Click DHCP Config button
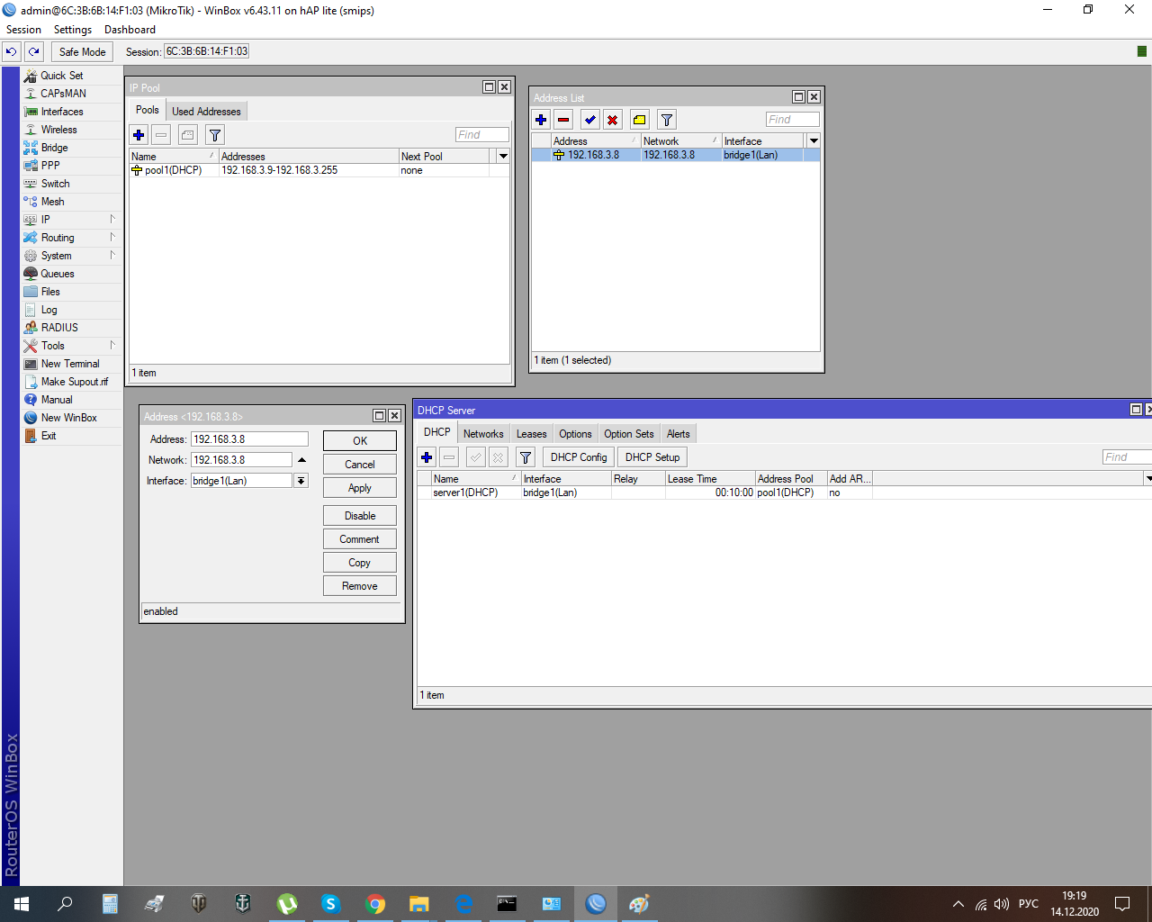 (x=579, y=457)
